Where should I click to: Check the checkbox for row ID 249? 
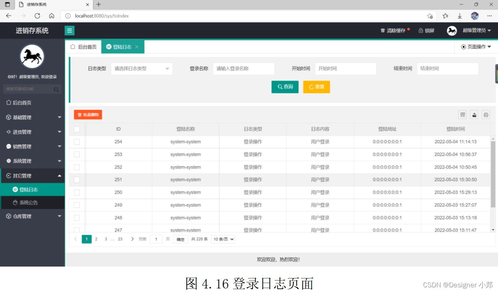click(77, 205)
